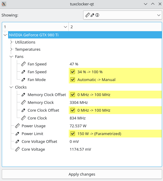The height and width of the screenshot is (181, 163).
Task: Click the ruler icon next to Power Usage
Action: pos(17,126)
